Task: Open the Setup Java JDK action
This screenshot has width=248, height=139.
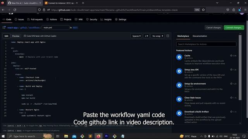Action: tap(191, 69)
